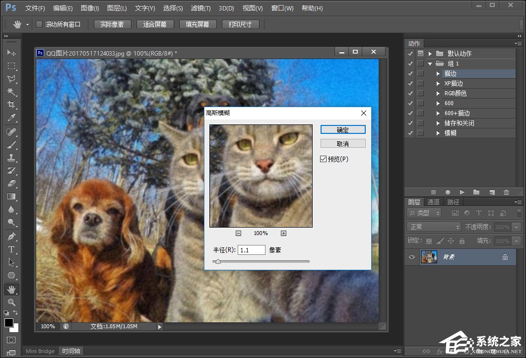The width and height of the screenshot is (526, 358).
Task: Confirm the Gaussian Blur with OK button
Action: point(343,129)
